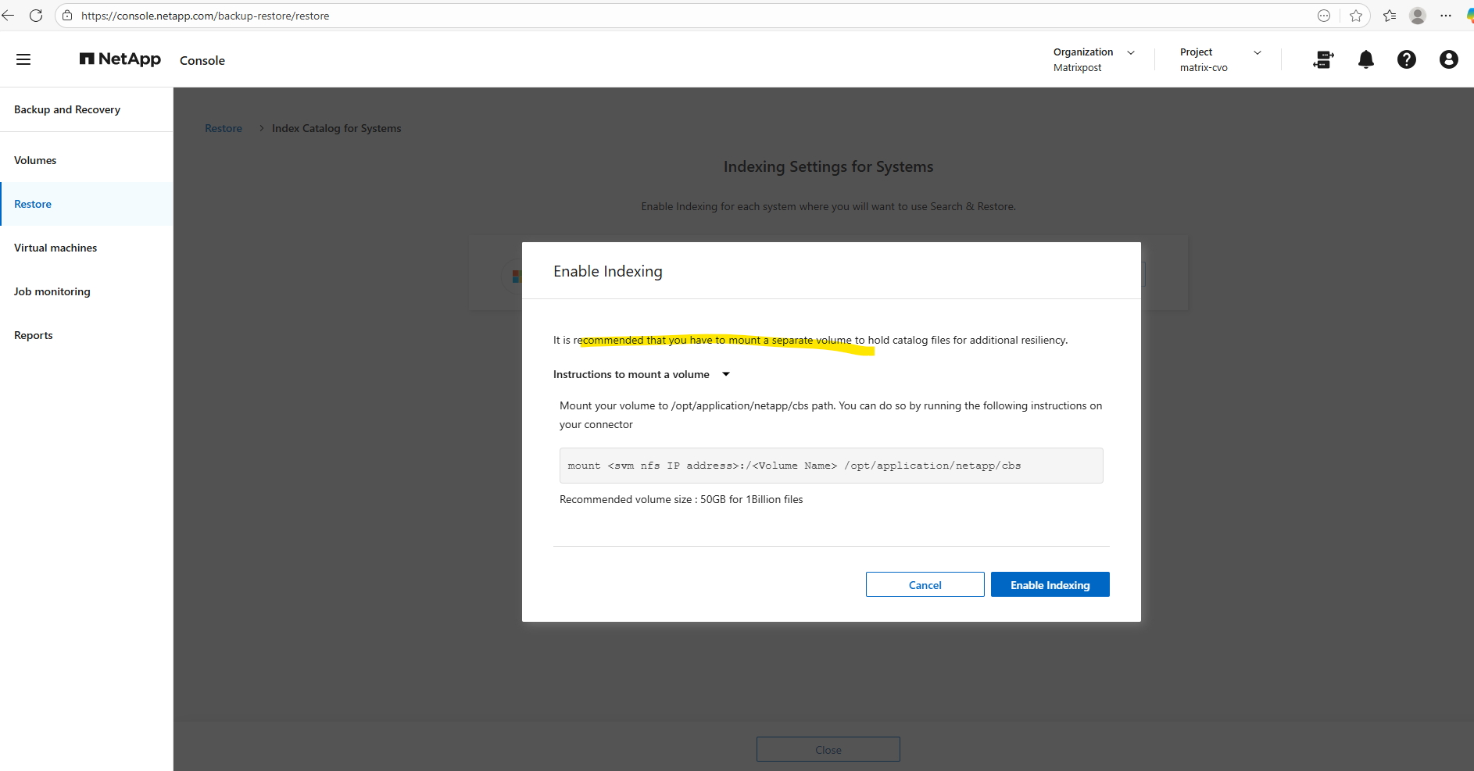Open the help question mark icon
Viewport: 1474px width, 771px height.
coord(1407,59)
